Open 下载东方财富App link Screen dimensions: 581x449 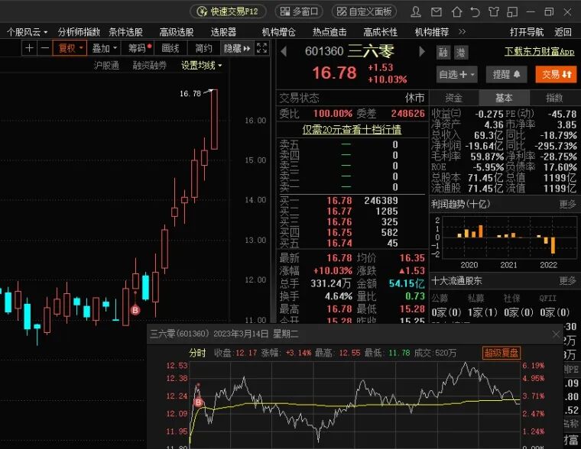539,52
